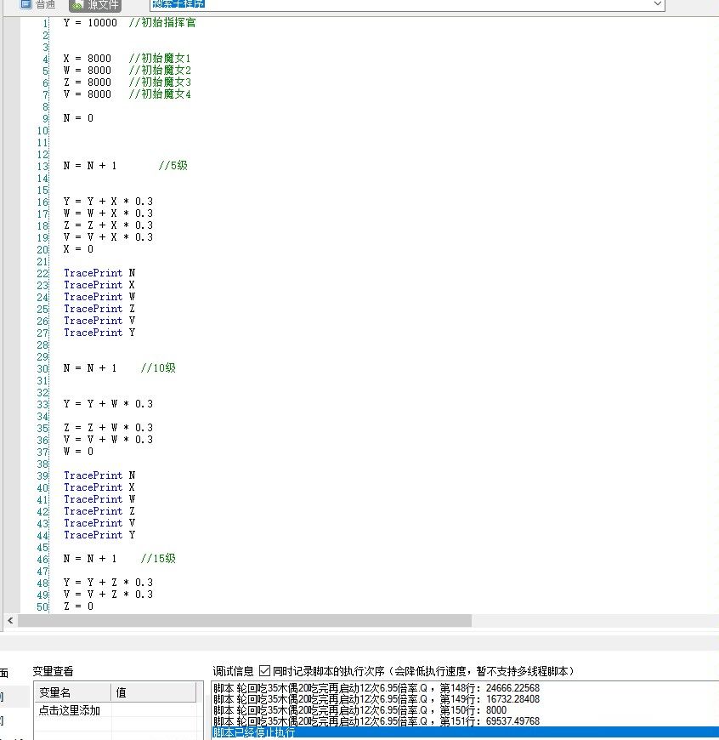The image size is (719, 740).
Task: Click the //10级 comment on line 30
Action: (x=158, y=368)
